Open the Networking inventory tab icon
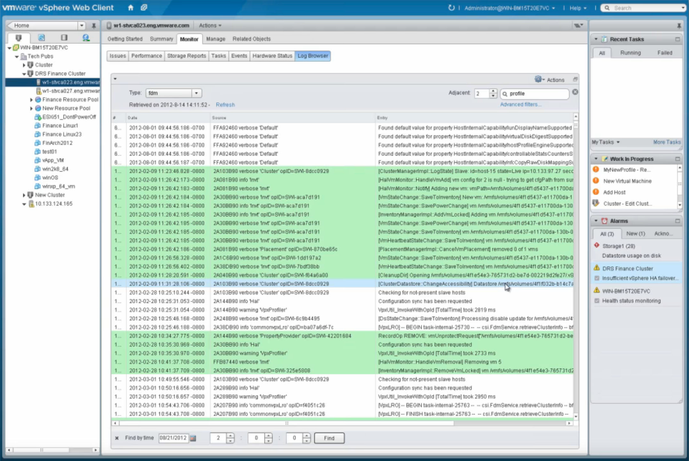 [x=86, y=38]
